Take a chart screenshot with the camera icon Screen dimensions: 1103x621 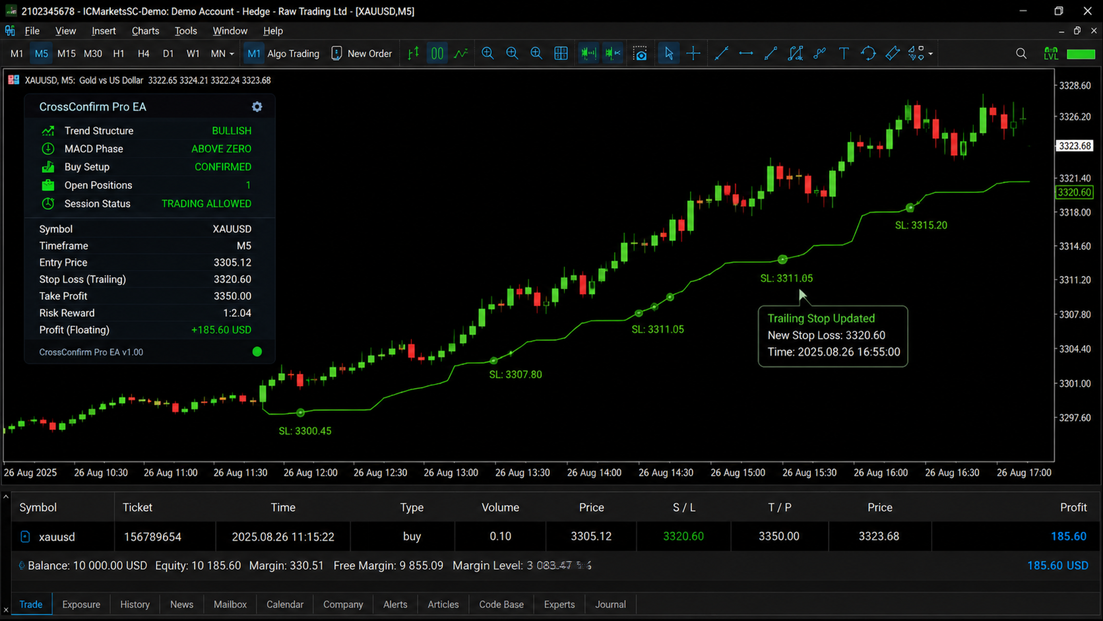tap(640, 53)
